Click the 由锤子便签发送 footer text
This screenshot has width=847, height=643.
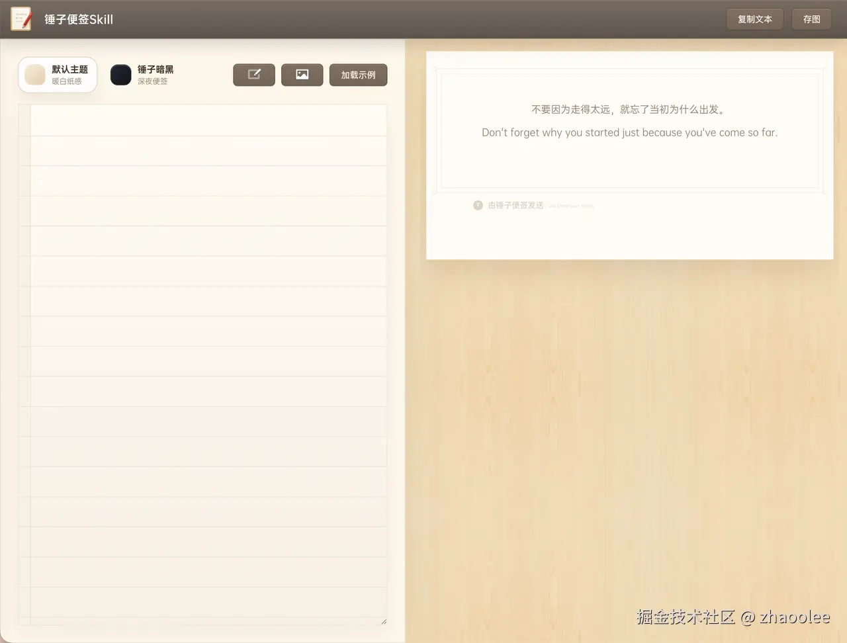515,205
